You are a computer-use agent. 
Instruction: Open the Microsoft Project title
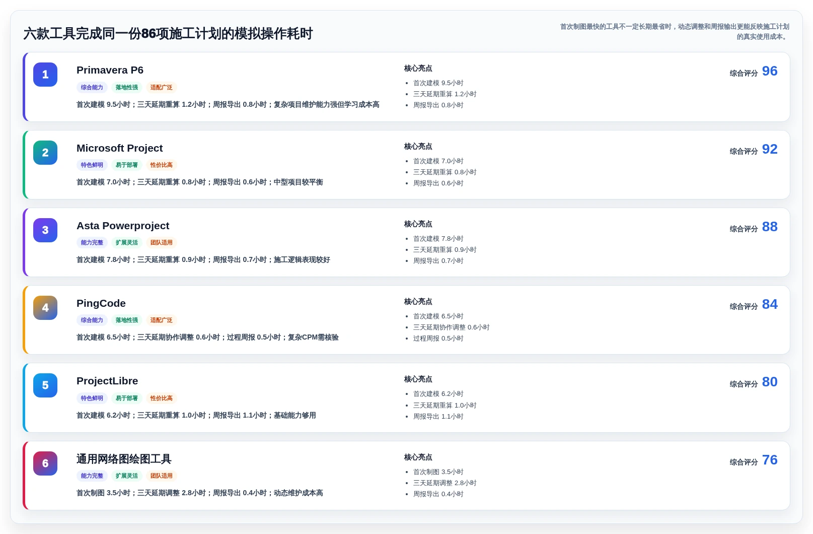pos(120,148)
